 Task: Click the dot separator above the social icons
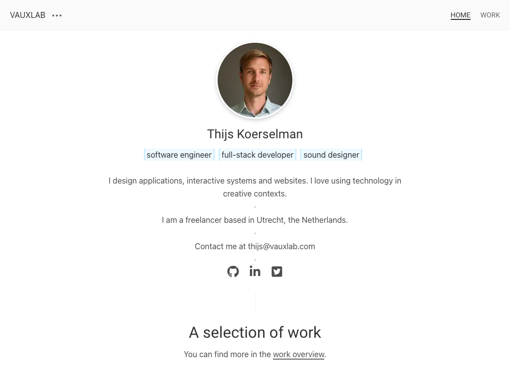coord(255,259)
